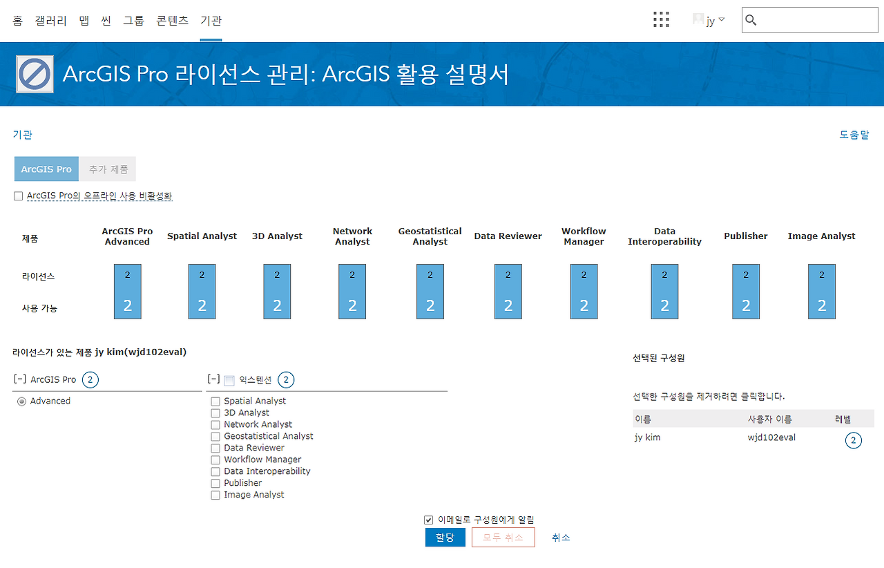884x568 pixels.
Task: Enable the Image Analyst extension checkbox
Action: pyautogui.click(x=215, y=495)
